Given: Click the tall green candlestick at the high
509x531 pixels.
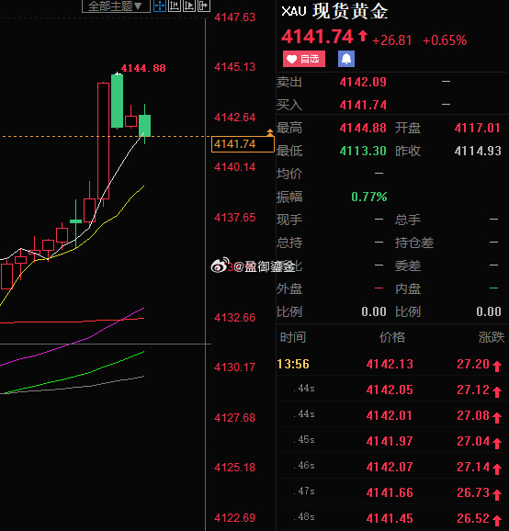Looking at the screenshot, I should (118, 101).
